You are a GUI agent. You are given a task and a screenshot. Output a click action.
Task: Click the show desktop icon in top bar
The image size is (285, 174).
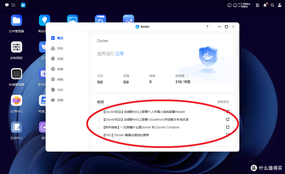tap(7, 5)
